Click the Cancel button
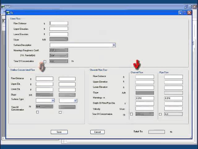 click(97, 132)
